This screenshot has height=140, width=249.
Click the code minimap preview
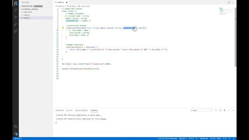click(x=226, y=11)
